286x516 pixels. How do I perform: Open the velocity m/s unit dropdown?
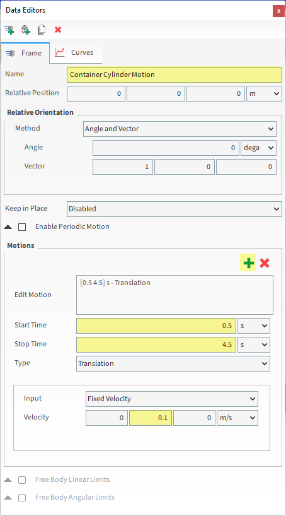tap(237, 418)
